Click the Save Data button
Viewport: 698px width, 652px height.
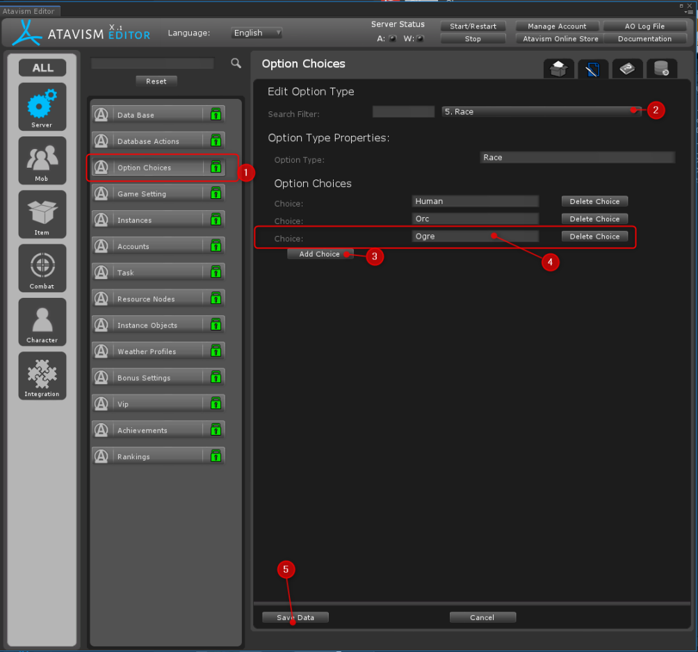pos(295,617)
